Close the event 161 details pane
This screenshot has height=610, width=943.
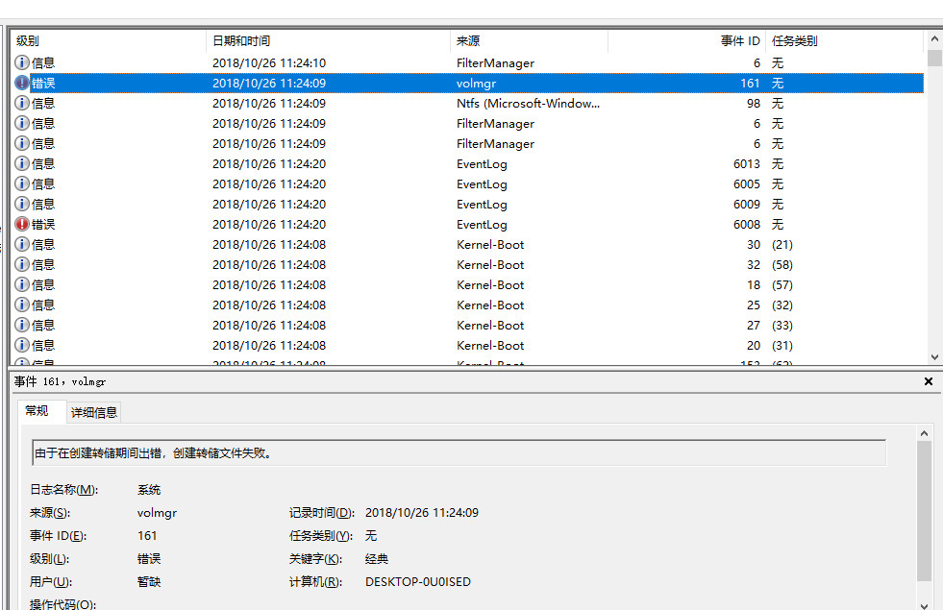click(929, 381)
